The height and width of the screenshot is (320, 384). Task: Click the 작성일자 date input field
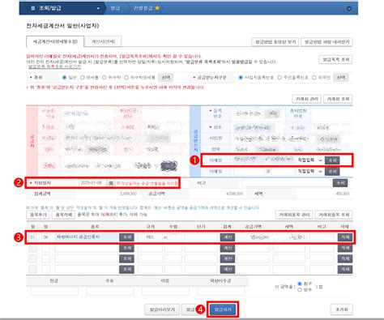pos(92,183)
